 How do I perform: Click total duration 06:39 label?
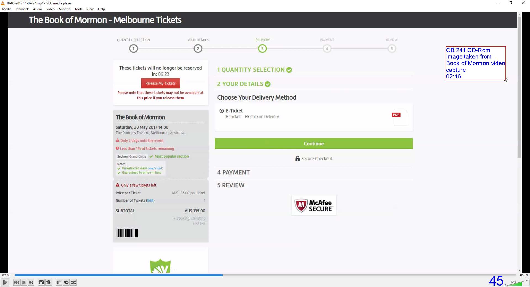524,275
